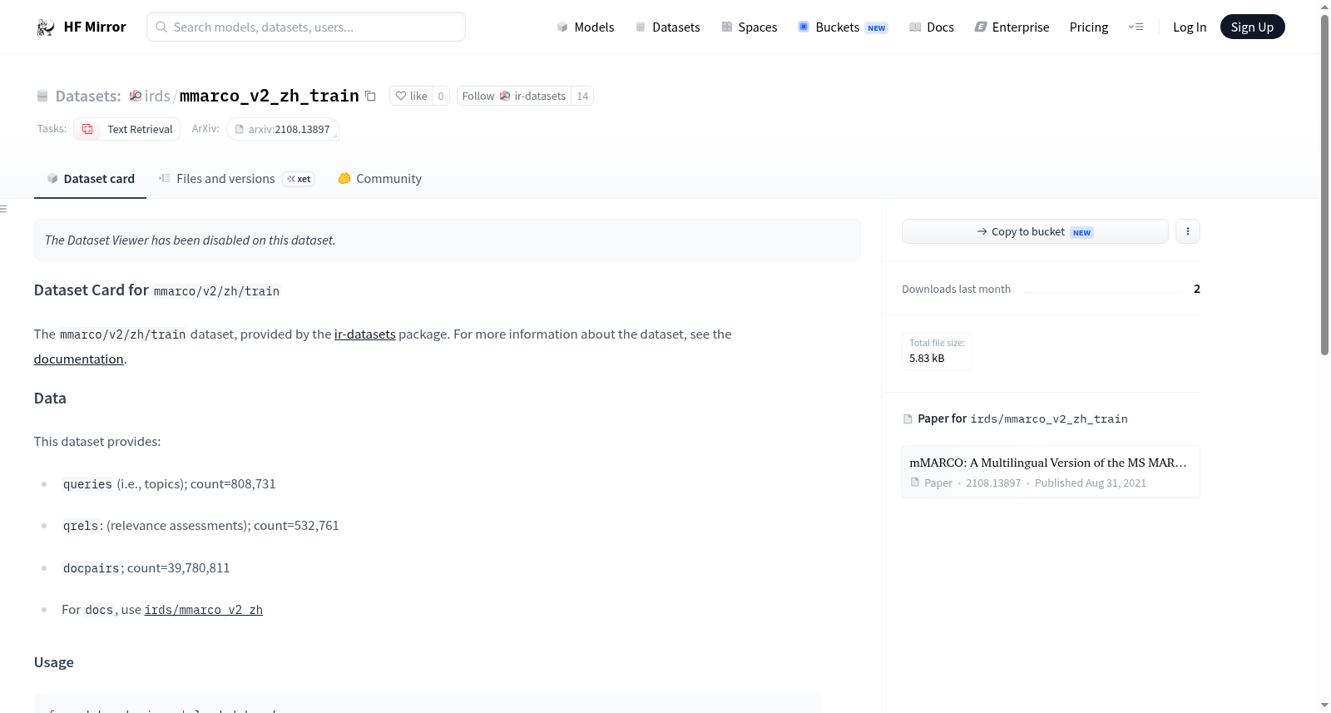Open the like count of 0
The width and height of the screenshot is (1331, 713).
(x=441, y=97)
